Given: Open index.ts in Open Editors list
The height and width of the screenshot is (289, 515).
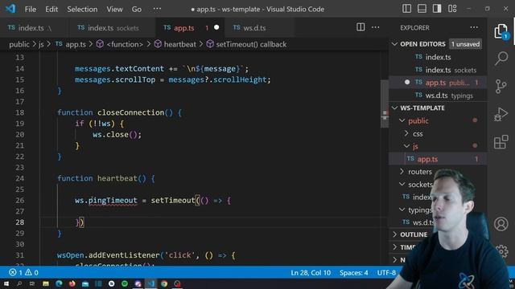Looking at the screenshot, I should pos(438,57).
